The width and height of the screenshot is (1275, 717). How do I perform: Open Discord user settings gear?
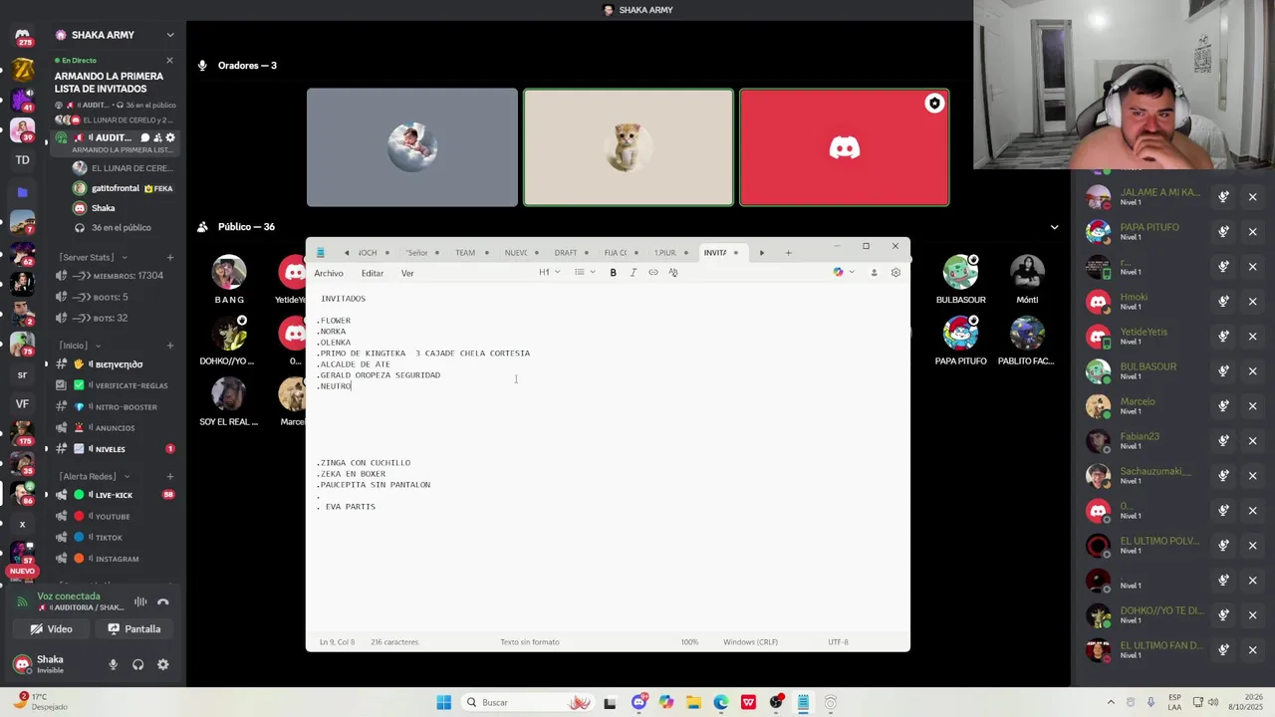point(163,664)
